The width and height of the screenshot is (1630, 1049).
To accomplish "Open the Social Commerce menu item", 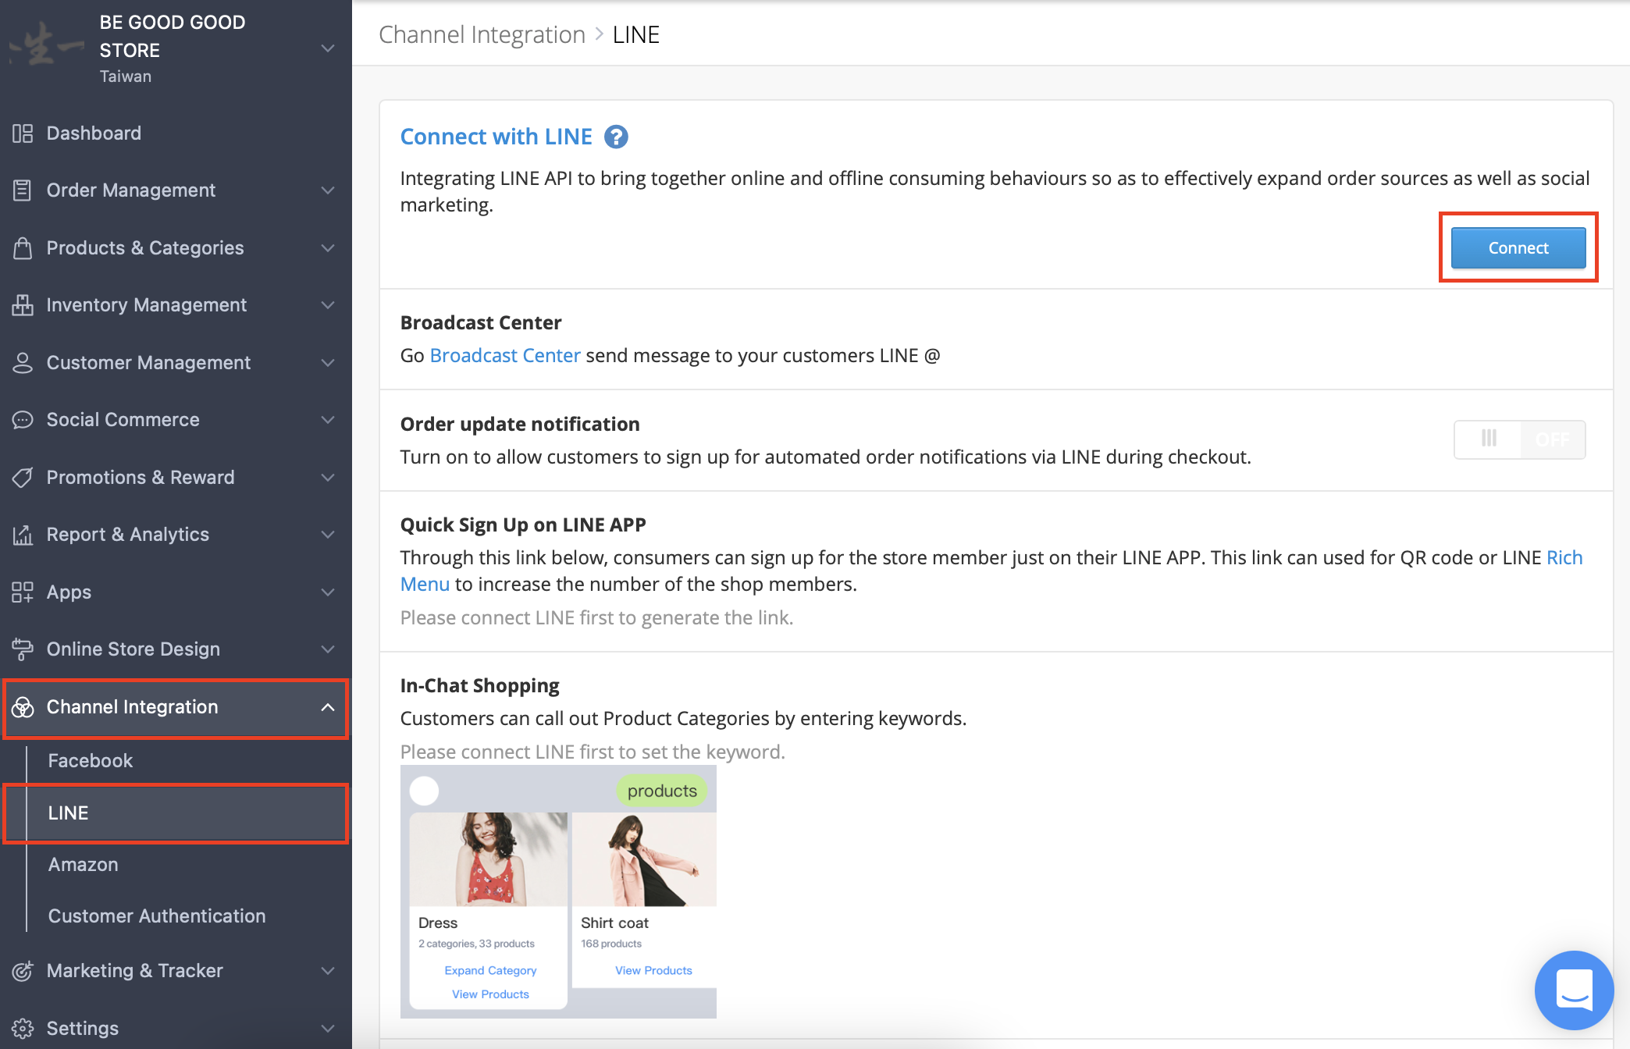I will click(x=123, y=420).
